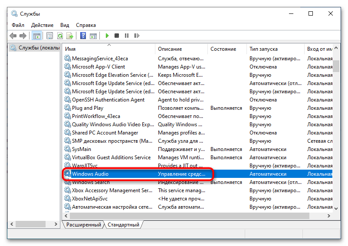Switch to the Стандартный tab
Image resolution: width=348 pixels, height=246 pixels.
coord(123,225)
